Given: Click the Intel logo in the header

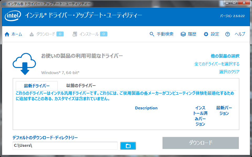Looking at the screenshot, I should coord(13,16).
